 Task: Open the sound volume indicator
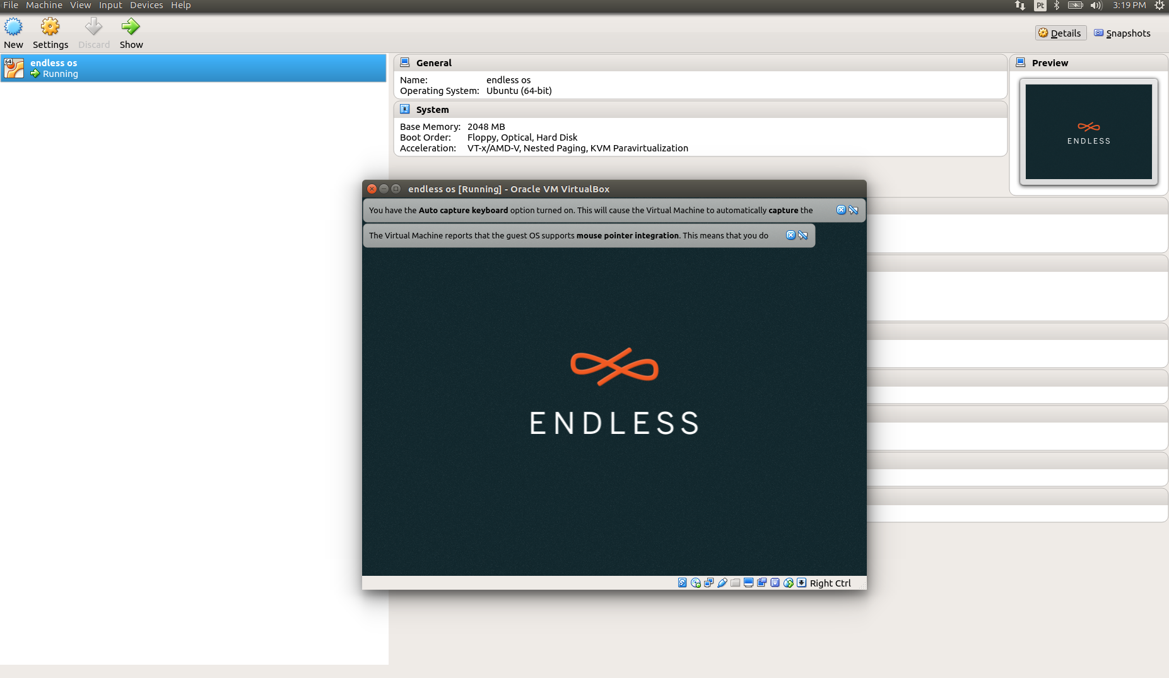pyautogui.click(x=1096, y=5)
